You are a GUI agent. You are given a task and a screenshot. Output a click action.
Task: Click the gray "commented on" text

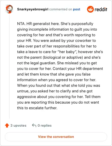61,9
